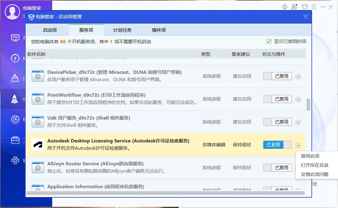Click the PrintWorkflow_d9c72c service icon
The height and width of the screenshot is (208, 338).
(x=38, y=99)
